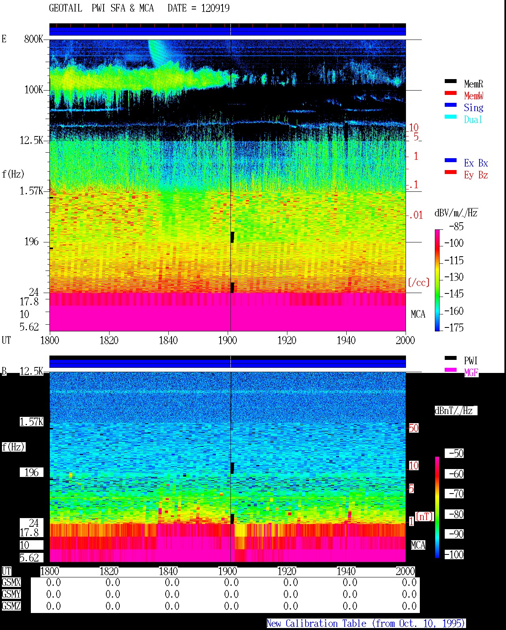506x630 pixels.
Task: Click the red [/cc] density unit label
Action: point(419,282)
